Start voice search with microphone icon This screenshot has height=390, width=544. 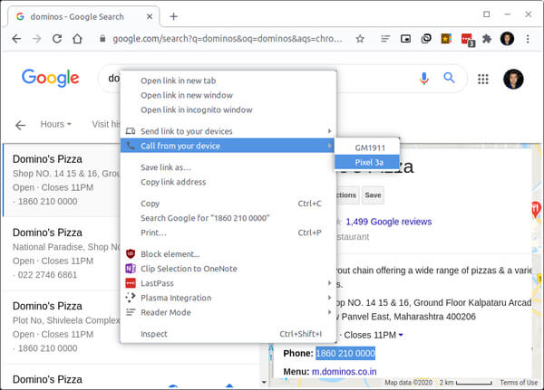423,79
